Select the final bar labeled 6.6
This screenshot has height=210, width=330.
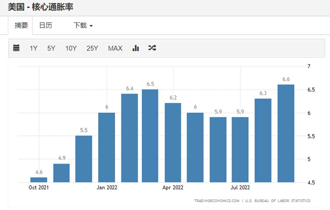286,133
